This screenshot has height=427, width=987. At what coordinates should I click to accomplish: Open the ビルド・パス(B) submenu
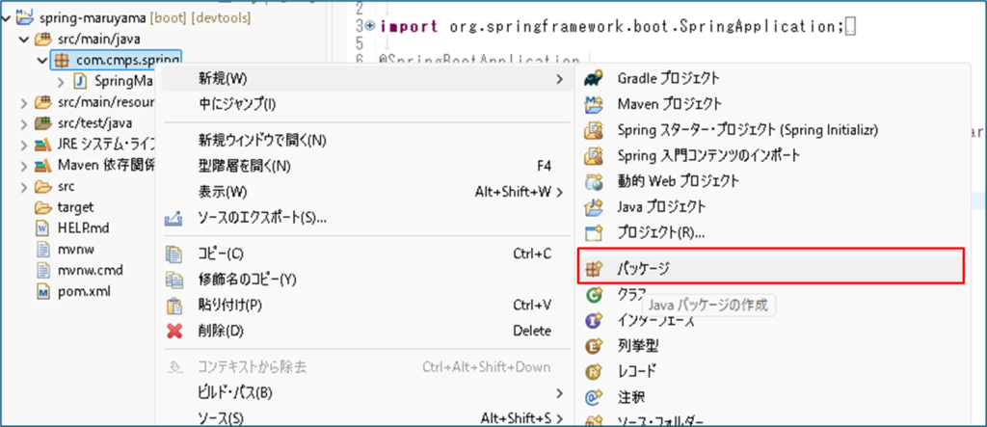click(235, 392)
